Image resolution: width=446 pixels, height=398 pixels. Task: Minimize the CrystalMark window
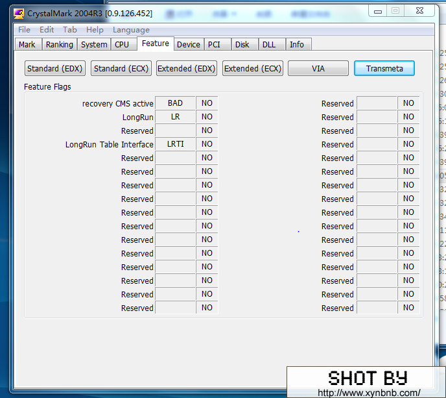378,11
